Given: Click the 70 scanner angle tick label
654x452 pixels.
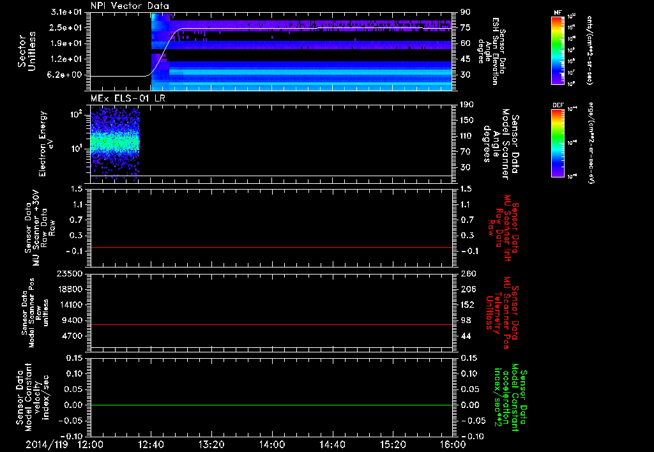Looking at the screenshot, I should 465,152.
